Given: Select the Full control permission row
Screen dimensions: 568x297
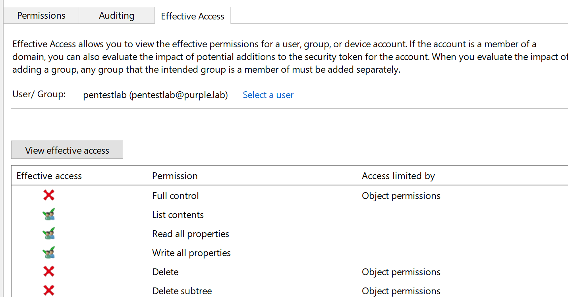Looking at the screenshot, I should coord(176,196).
